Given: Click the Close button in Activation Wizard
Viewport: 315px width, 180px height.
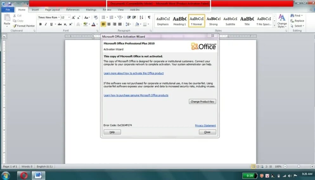Looking at the screenshot, I should point(207,132).
